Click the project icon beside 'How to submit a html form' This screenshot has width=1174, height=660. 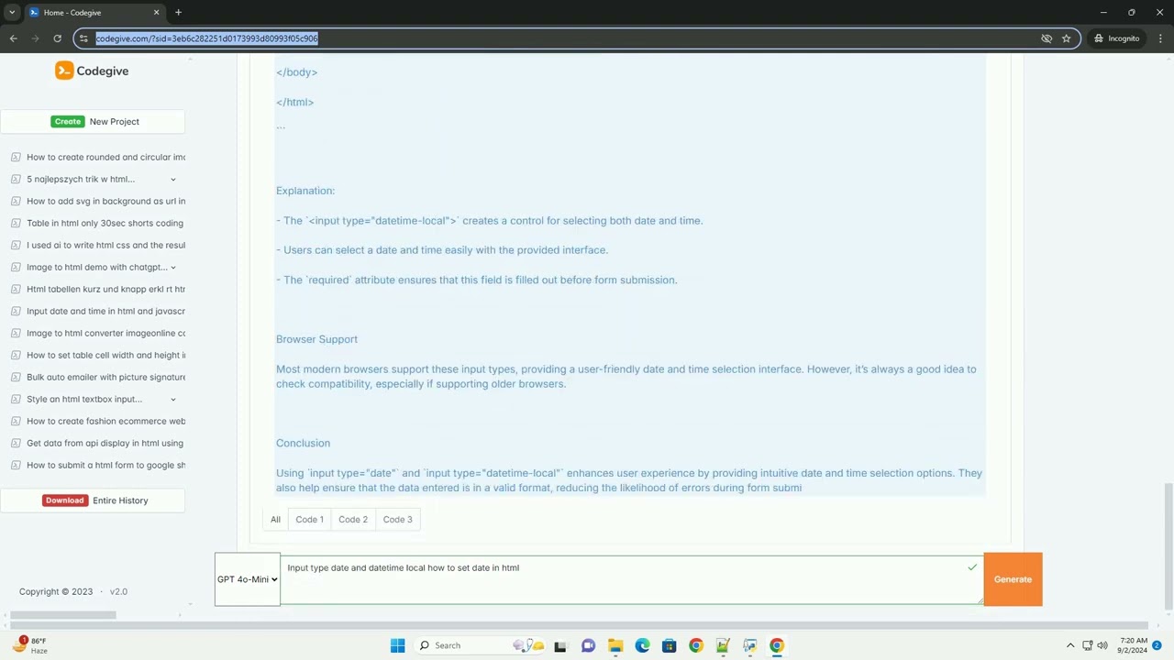click(16, 465)
